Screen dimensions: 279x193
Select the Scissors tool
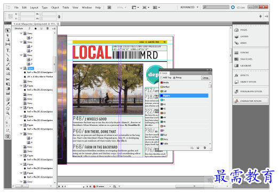pos(8,79)
